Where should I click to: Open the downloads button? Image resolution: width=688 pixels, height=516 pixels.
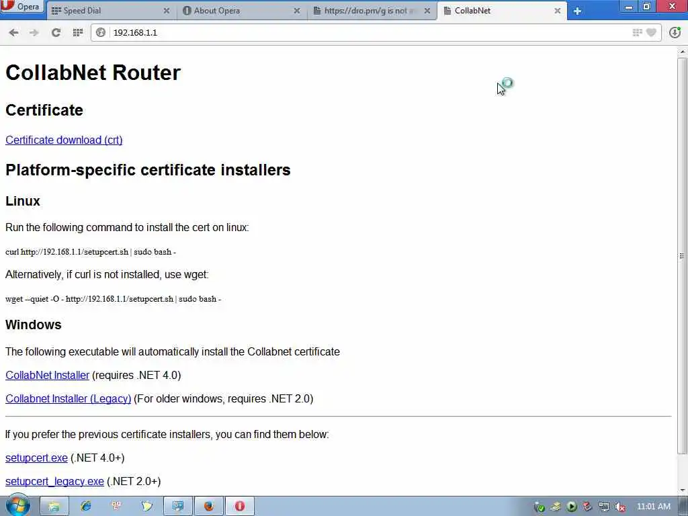[x=675, y=32]
